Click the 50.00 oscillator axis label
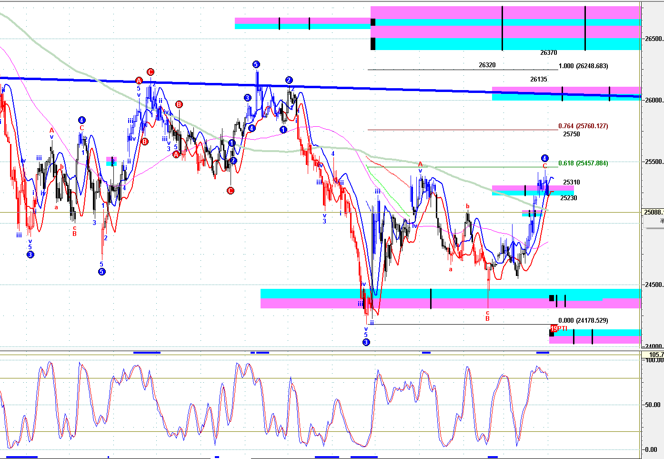 (652, 405)
